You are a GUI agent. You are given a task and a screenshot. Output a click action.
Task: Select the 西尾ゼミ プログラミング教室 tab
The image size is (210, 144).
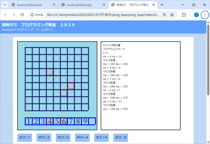(x=133, y=5)
